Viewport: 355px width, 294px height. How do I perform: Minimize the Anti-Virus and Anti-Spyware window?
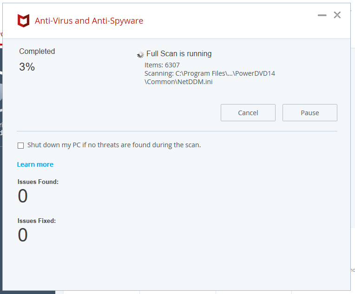point(322,15)
